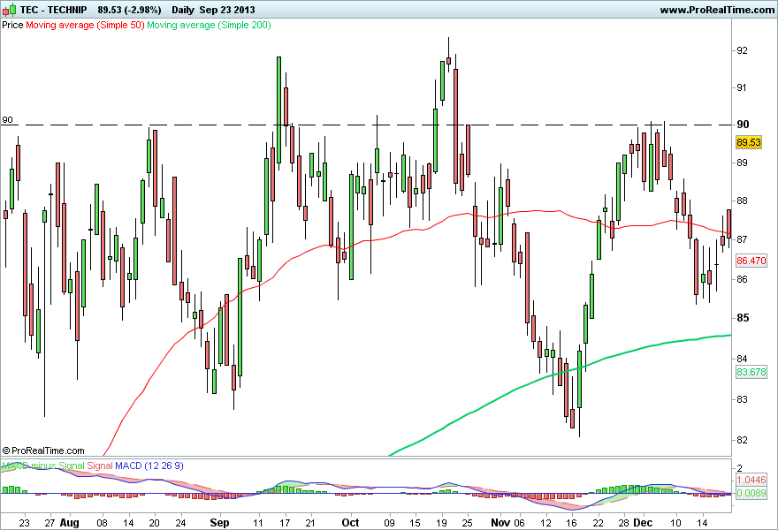
Task: Click the MACD (12 26 9) legend label
Action: point(149,466)
